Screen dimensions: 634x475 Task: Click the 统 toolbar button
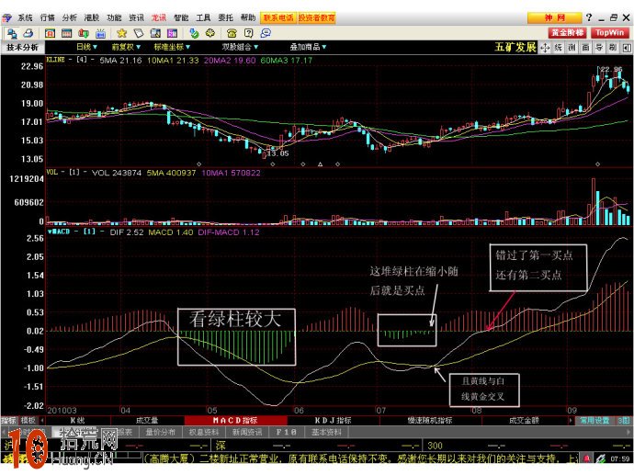pyautogui.click(x=559, y=48)
